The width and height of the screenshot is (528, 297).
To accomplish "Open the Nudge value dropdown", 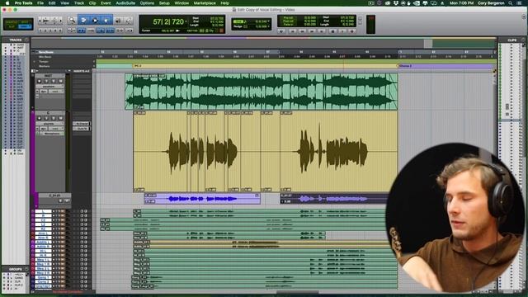I will pos(268,26).
